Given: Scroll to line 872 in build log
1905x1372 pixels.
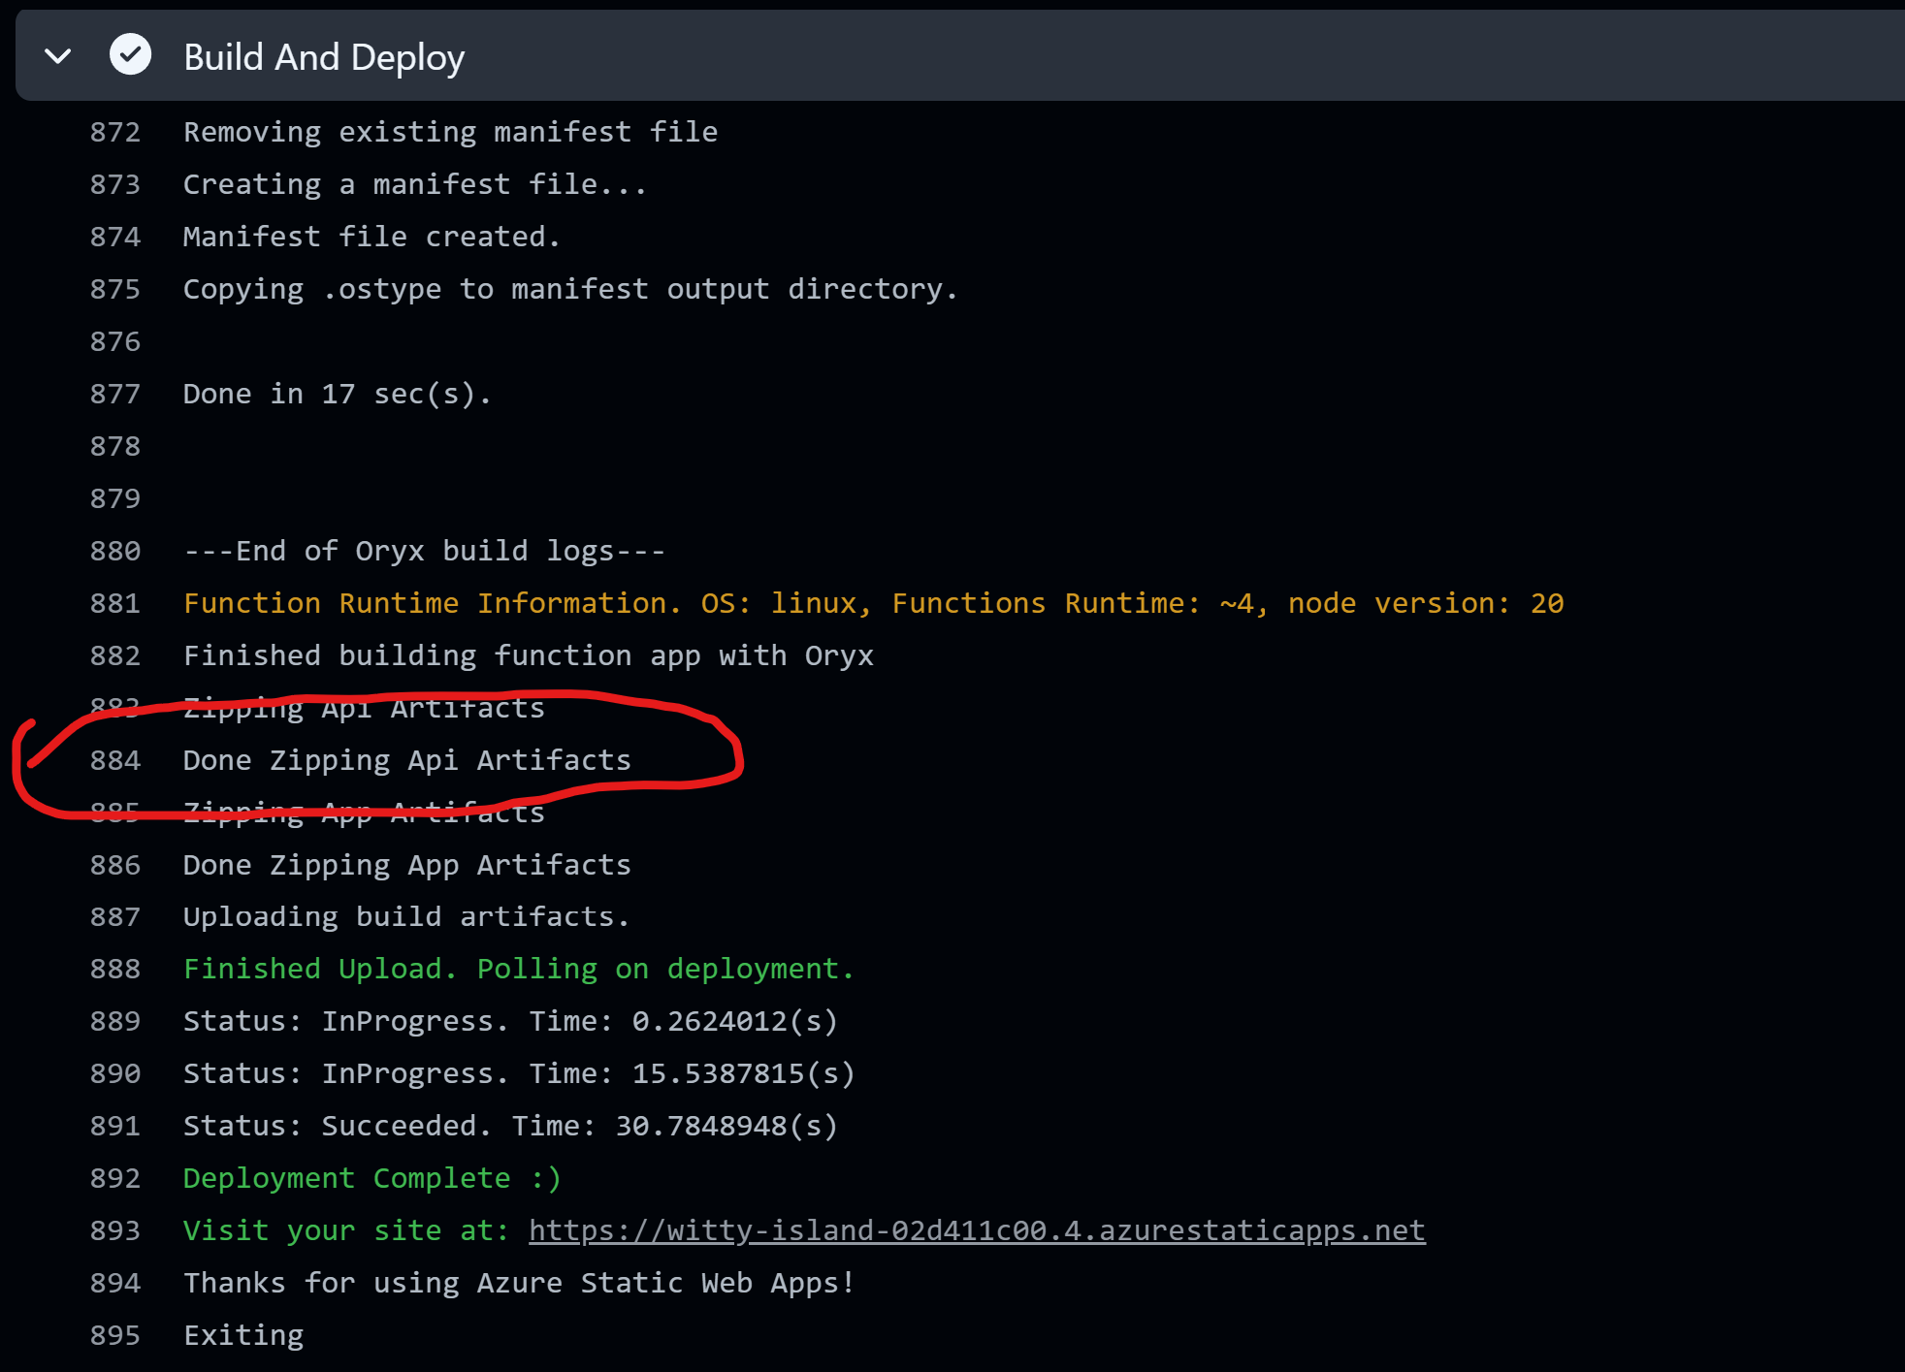Looking at the screenshot, I should click(116, 132).
